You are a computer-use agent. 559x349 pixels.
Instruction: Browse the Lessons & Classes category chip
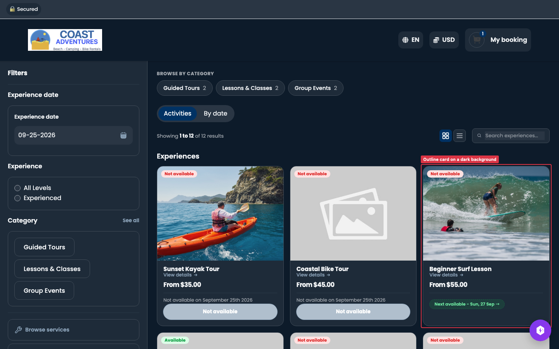[x=250, y=88]
